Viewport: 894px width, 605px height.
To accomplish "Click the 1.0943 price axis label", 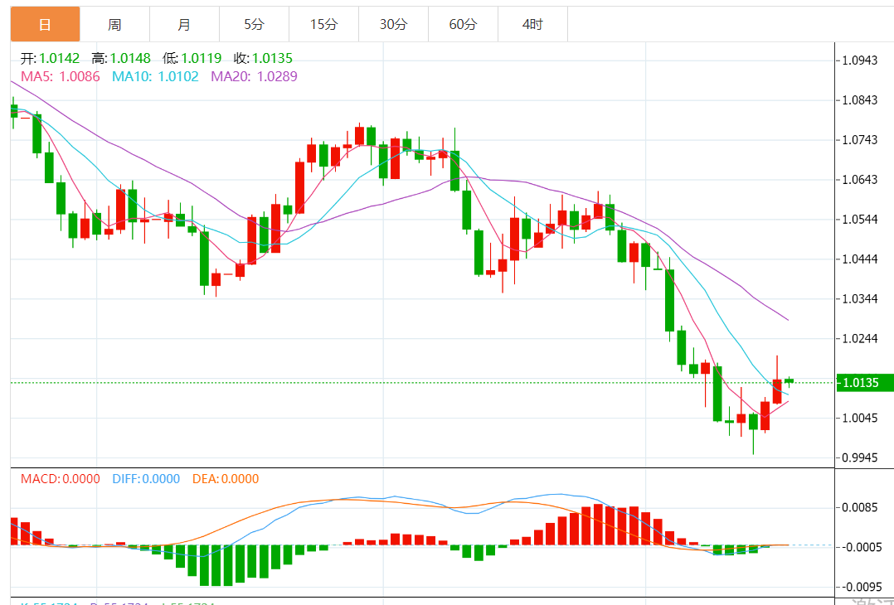I will click(860, 60).
